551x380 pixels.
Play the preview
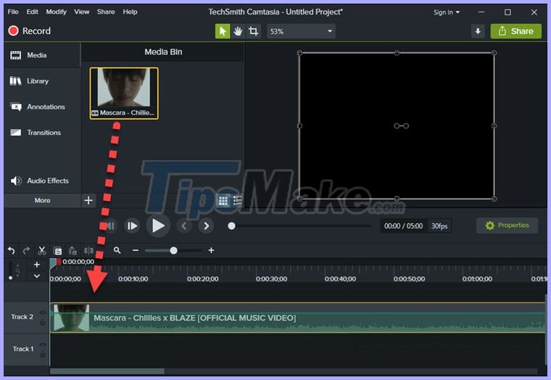158,226
